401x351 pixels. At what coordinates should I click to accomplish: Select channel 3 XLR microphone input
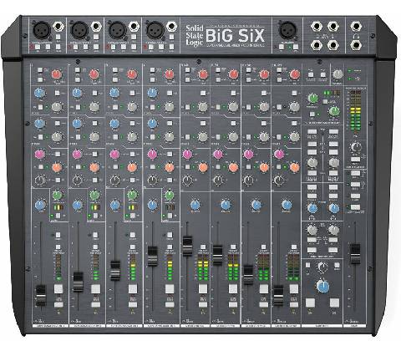117,30
